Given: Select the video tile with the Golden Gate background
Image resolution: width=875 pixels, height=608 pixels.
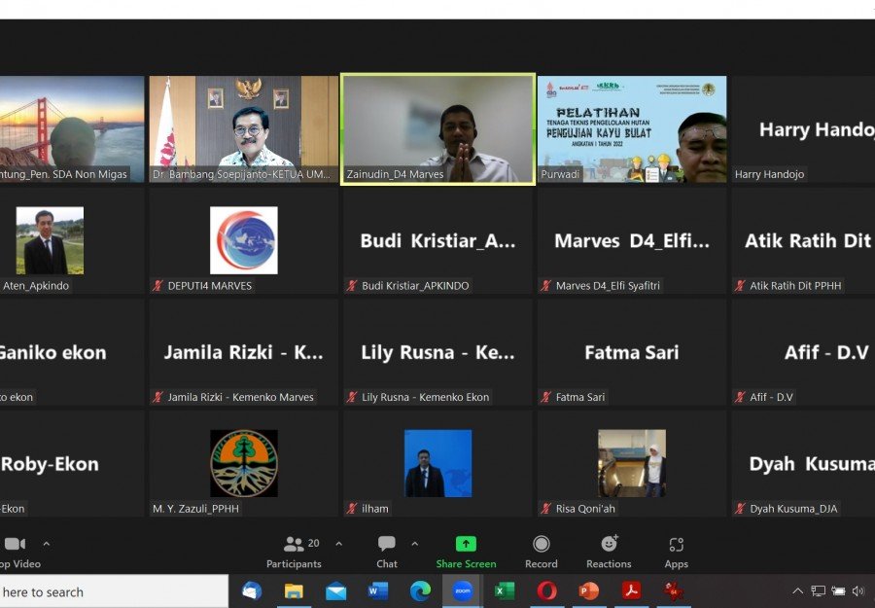Looking at the screenshot, I should tap(72, 129).
